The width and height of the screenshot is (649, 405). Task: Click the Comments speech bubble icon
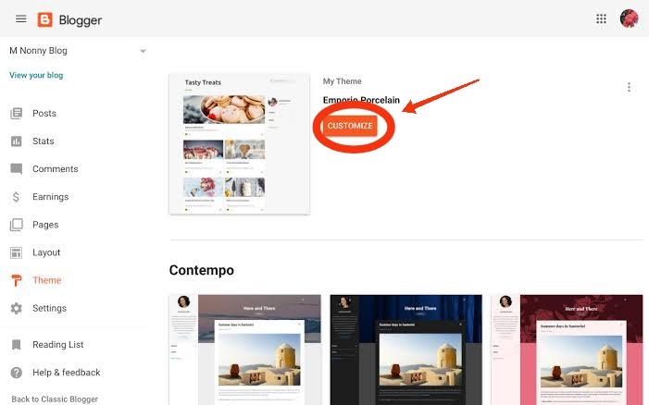[16, 169]
